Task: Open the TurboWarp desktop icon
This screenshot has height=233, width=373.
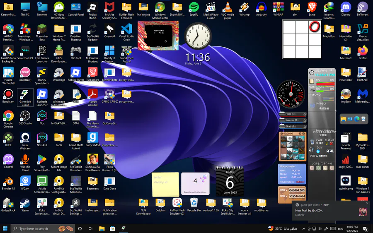Action: tap(92, 74)
